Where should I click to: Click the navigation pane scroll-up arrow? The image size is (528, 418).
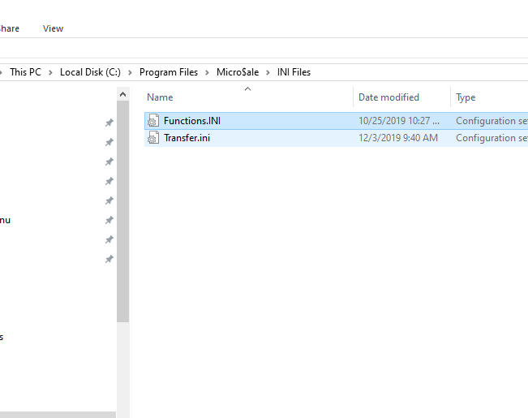[122, 96]
